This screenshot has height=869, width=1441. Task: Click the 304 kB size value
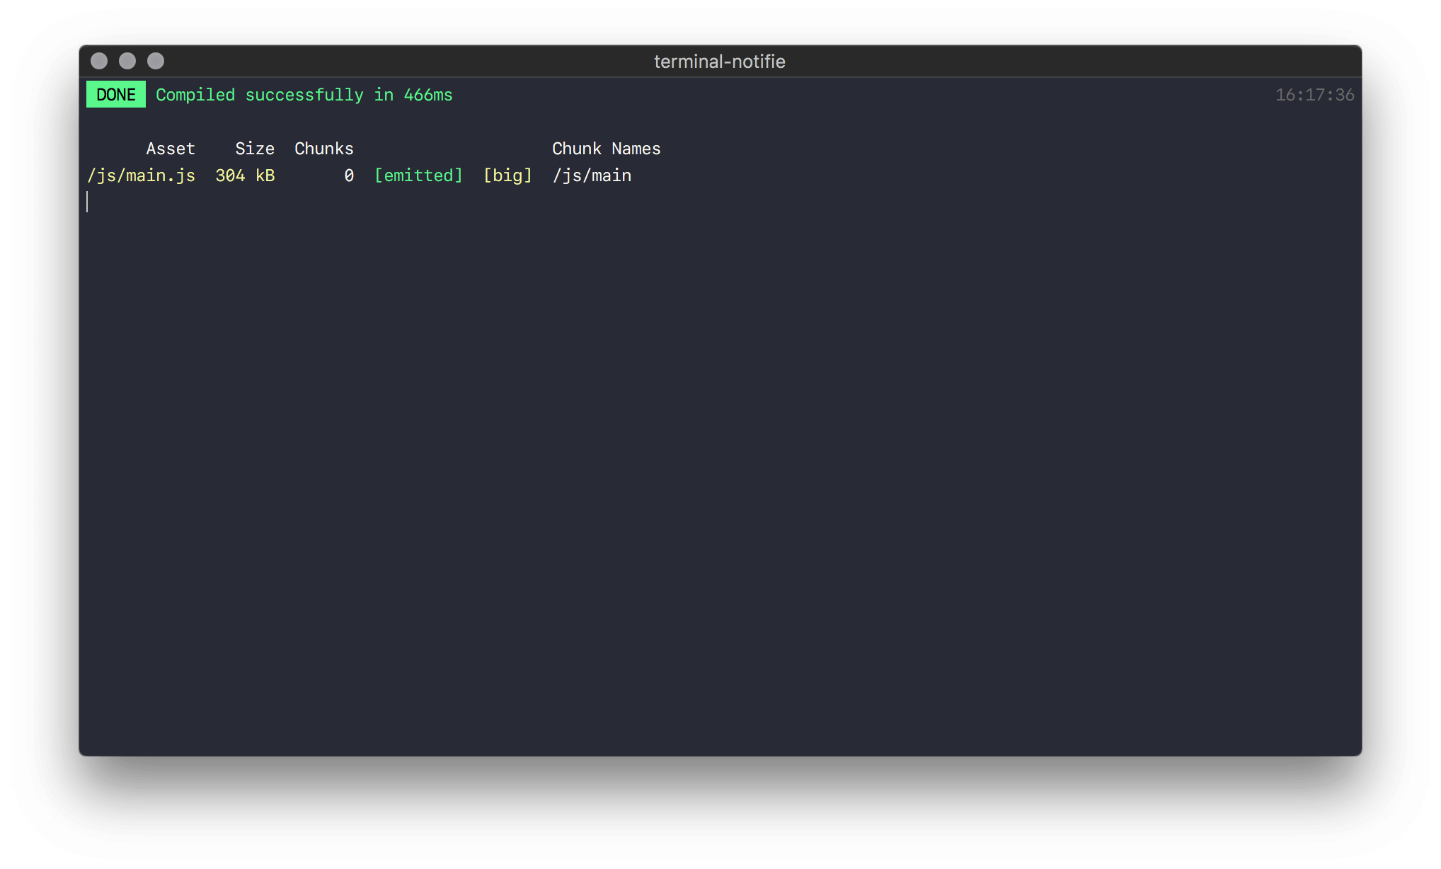click(x=245, y=175)
